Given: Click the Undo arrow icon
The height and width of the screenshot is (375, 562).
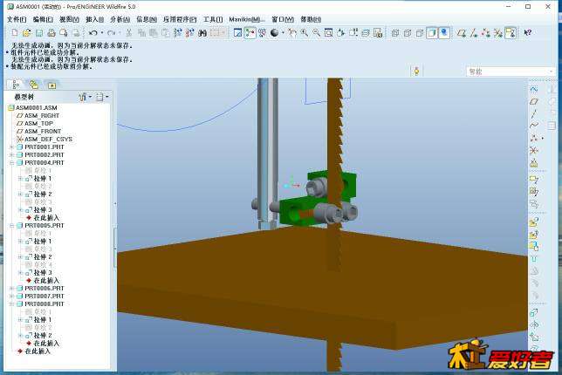Looking at the screenshot, I should pos(93,33).
